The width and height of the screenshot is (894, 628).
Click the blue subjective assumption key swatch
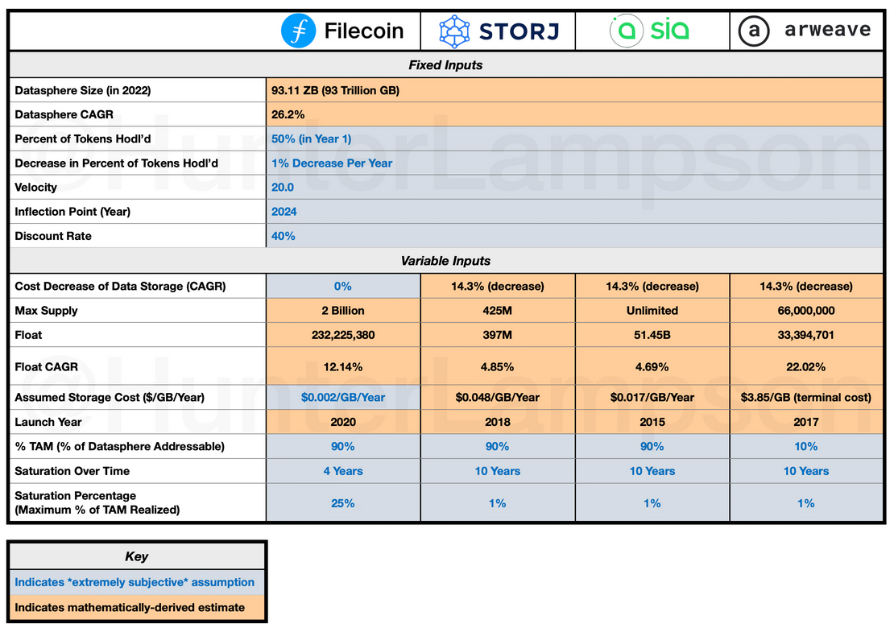135,582
